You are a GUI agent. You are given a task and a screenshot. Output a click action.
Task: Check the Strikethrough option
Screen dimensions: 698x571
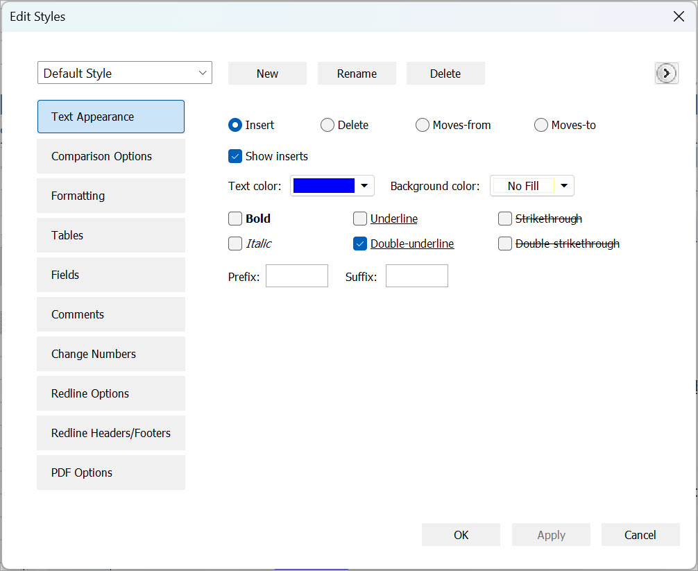click(505, 219)
